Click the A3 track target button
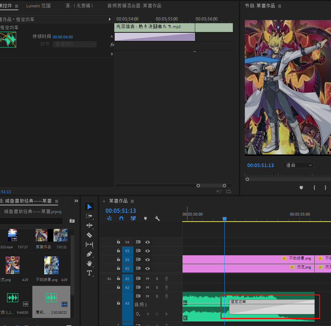 point(127,303)
